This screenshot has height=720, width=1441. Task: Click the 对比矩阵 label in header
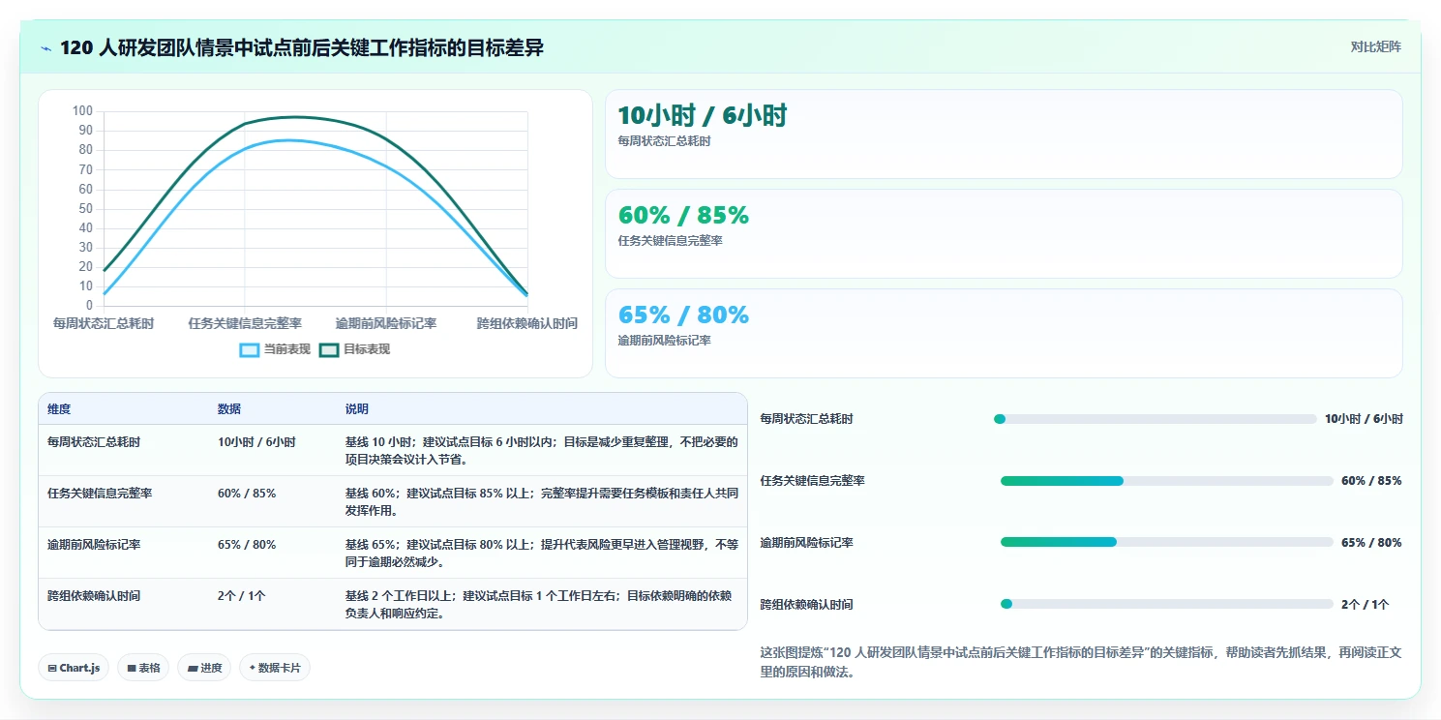(1375, 46)
